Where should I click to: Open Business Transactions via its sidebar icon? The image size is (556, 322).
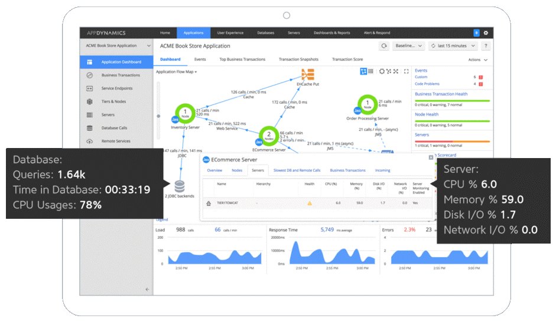click(x=90, y=75)
